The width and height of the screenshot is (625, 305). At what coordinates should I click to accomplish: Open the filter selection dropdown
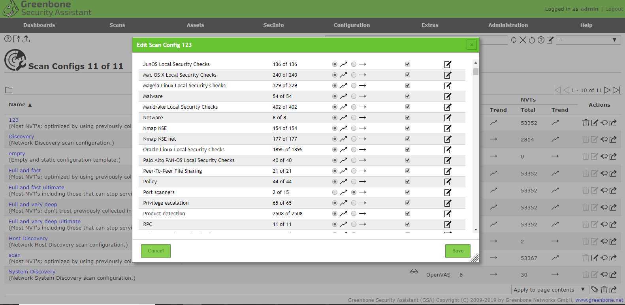click(x=588, y=40)
